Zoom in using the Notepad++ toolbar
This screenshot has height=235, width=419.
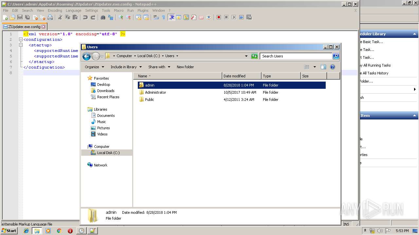click(x=121, y=17)
